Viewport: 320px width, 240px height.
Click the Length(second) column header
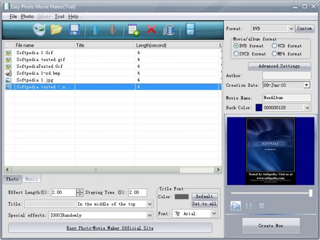coord(177,45)
